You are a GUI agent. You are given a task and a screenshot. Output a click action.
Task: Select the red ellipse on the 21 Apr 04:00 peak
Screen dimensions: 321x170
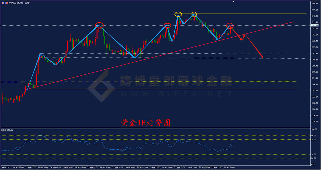coord(167,25)
